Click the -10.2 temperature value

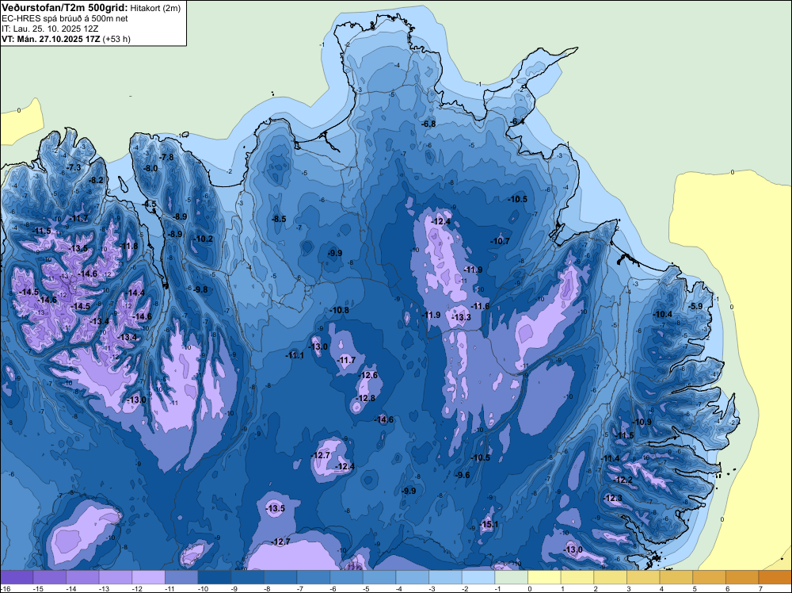pyautogui.click(x=204, y=239)
